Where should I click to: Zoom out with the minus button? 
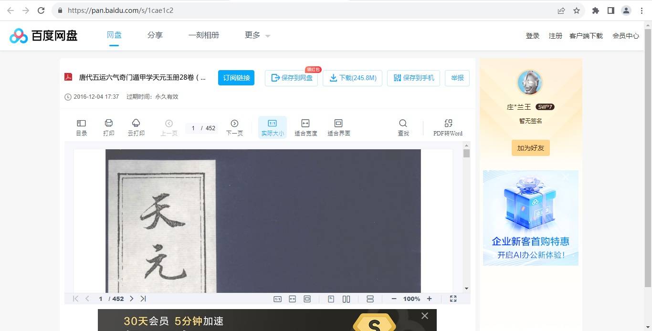pyautogui.click(x=394, y=299)
